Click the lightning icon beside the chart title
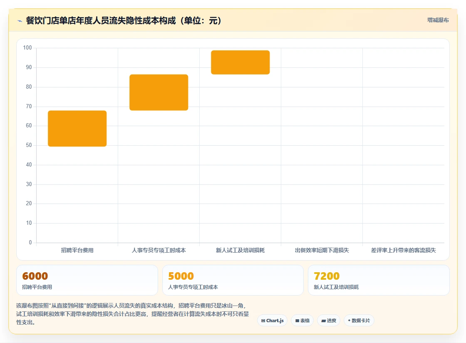 [x=20, y=21]
